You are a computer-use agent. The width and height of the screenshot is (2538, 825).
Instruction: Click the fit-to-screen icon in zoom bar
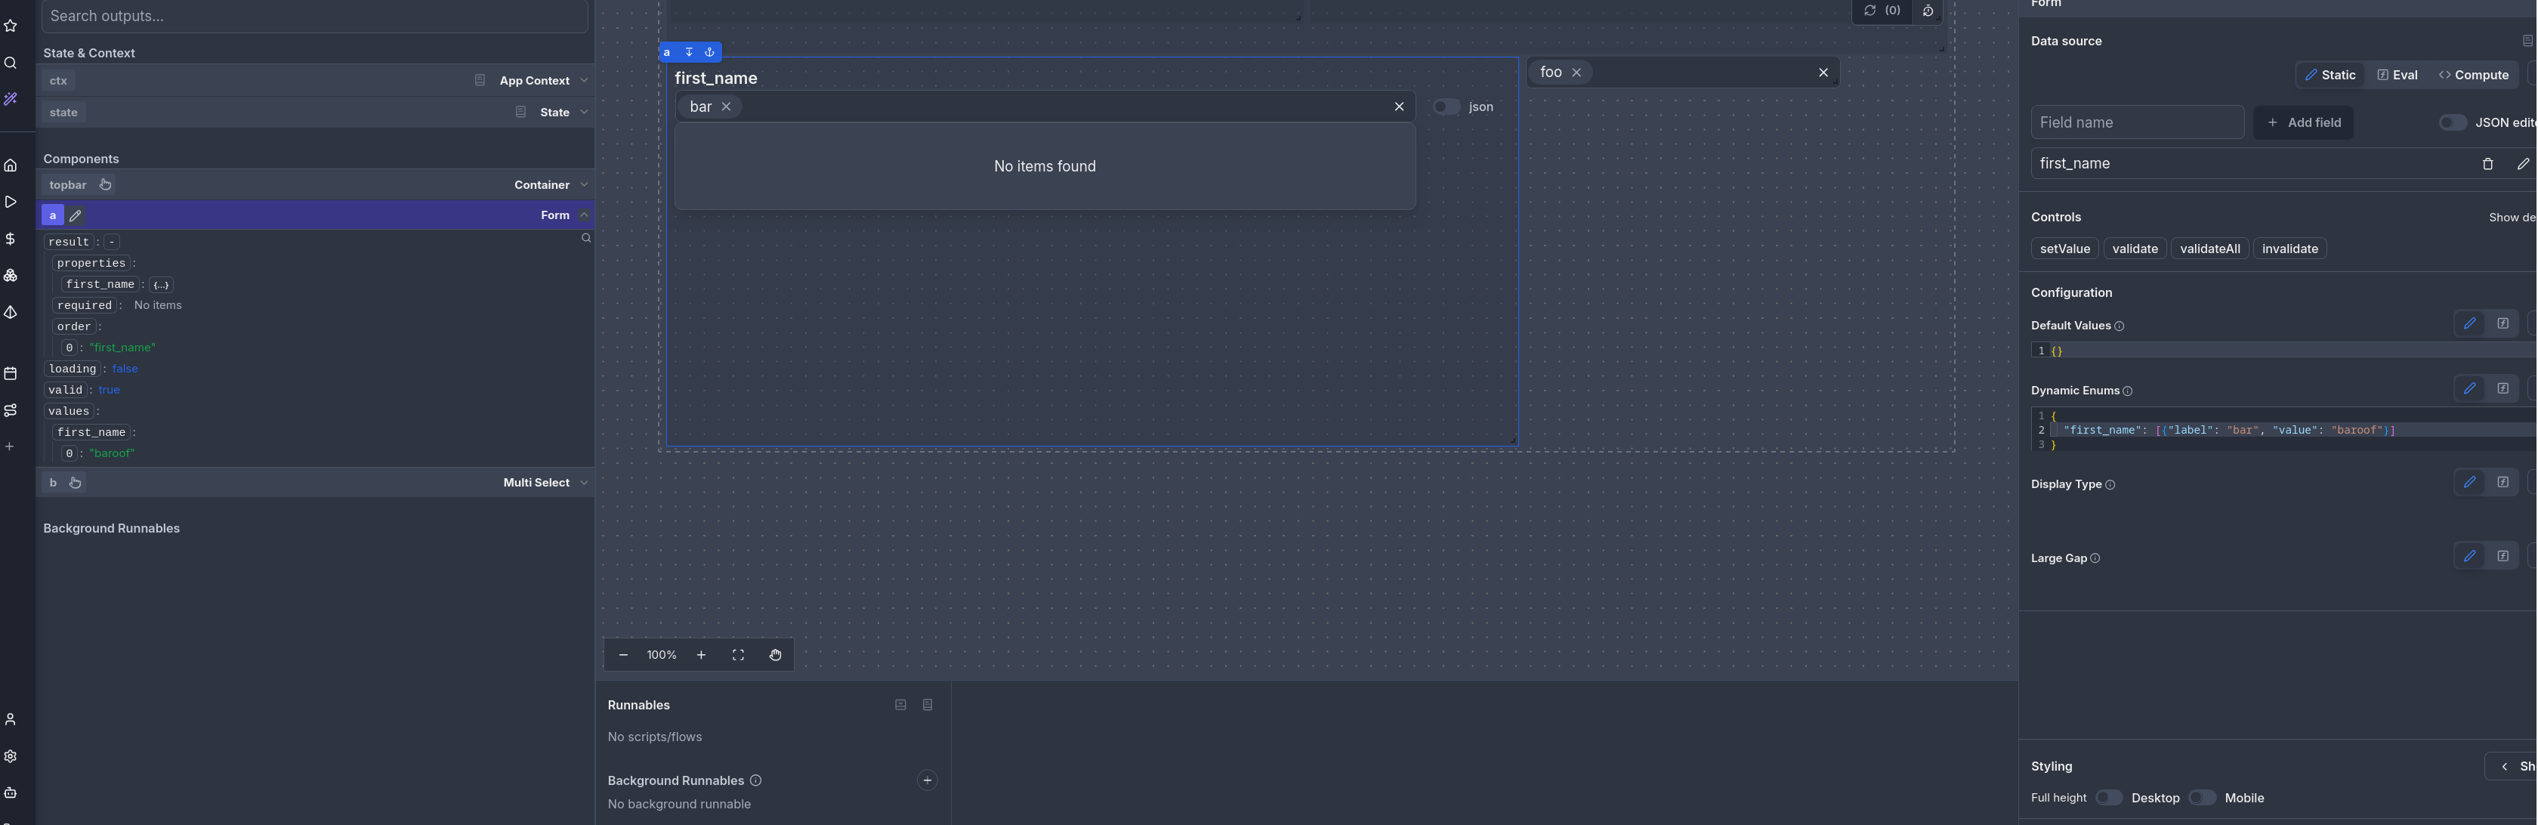pos(738,656)
